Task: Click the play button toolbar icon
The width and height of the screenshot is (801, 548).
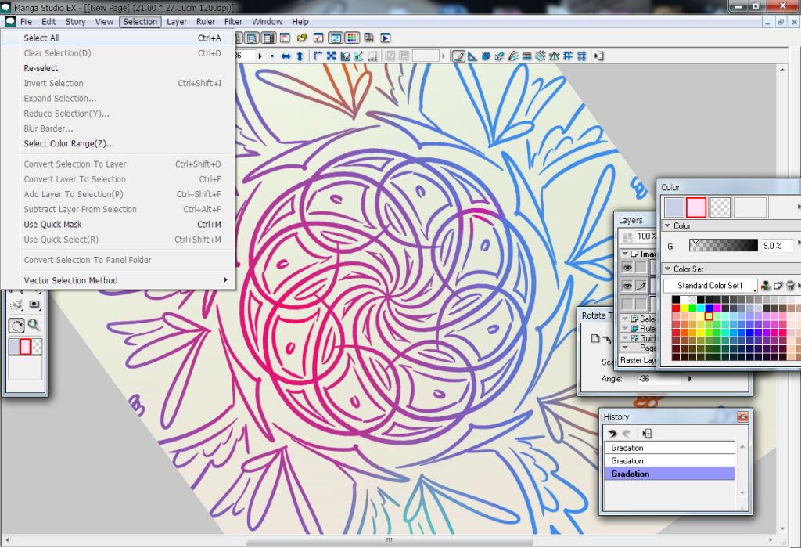Action: point(385,38)
